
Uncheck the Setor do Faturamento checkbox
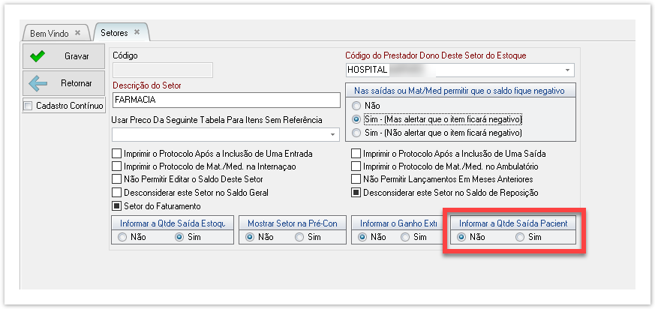coord(116,205)
